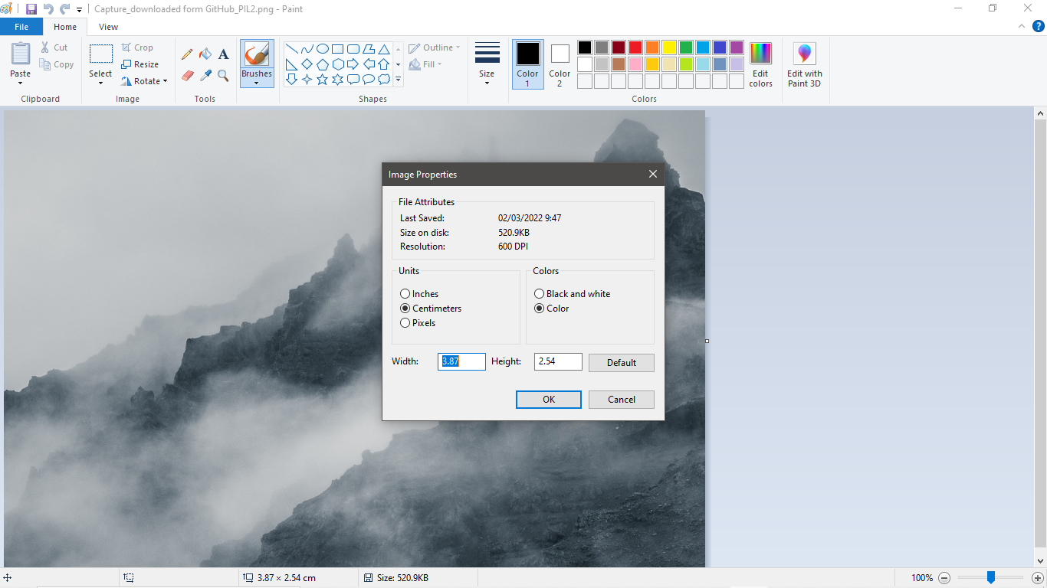Select the Oval shape

[322, 47]
